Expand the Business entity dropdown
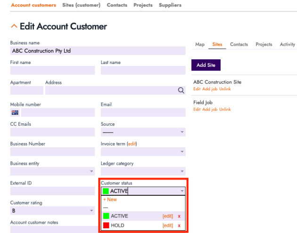The image size is (297, 233). pyautogui.click(x=52, y=171)
